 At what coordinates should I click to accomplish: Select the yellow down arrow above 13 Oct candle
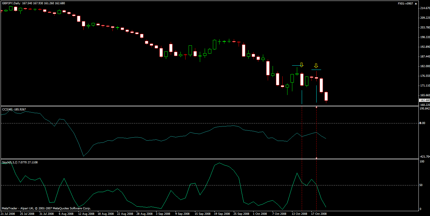(x=301, y=65)
